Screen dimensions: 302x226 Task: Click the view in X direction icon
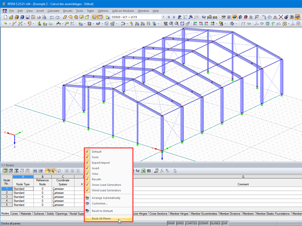[x=195, y=24]
